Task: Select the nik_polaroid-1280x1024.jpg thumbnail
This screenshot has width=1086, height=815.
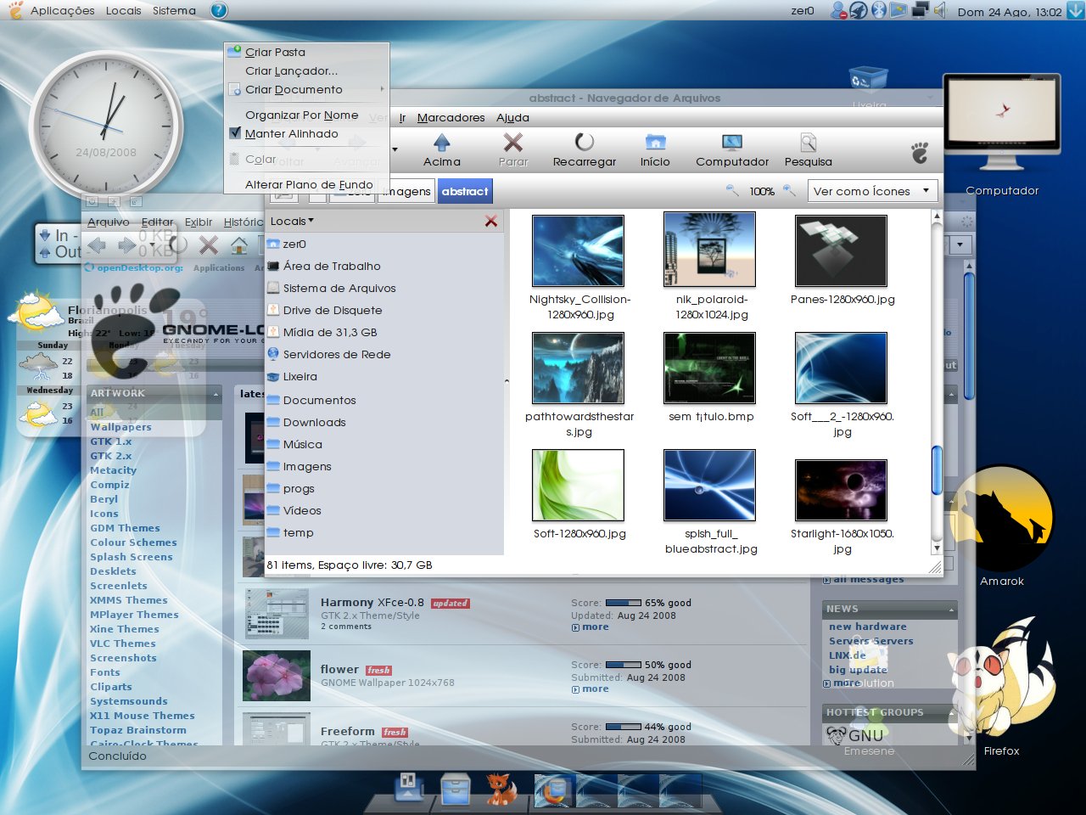Action: (710, 249)
